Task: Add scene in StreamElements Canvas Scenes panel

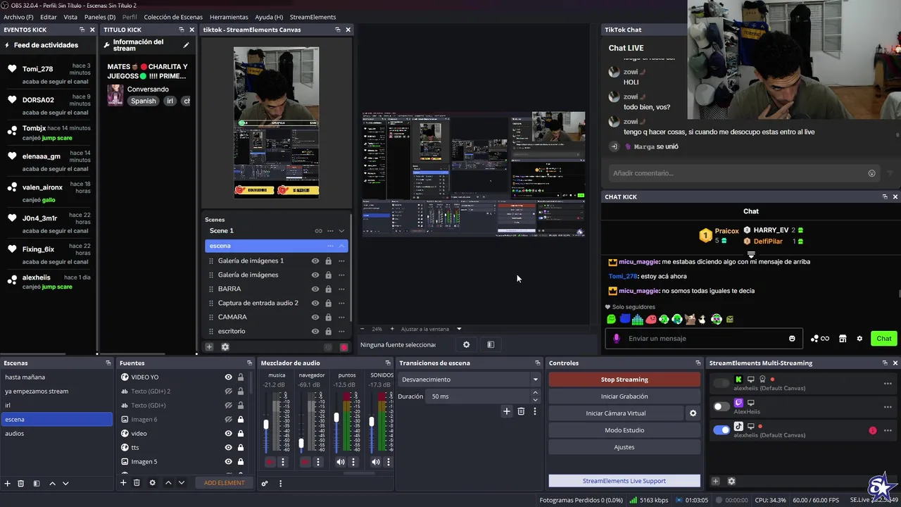Action: click(x=209, y=346)
